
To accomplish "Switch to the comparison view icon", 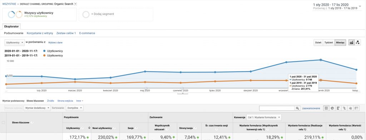I will [x=344, y=108].
